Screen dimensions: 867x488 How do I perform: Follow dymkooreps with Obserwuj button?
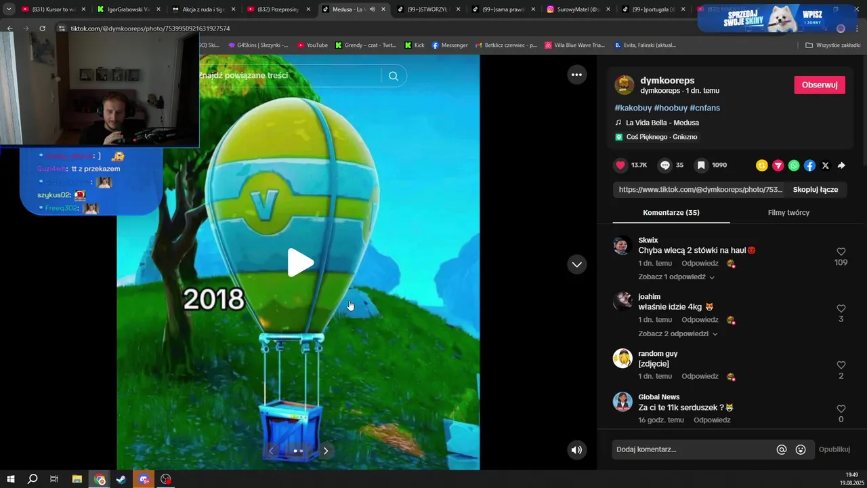pyautogui.click(x=820, y=85)
